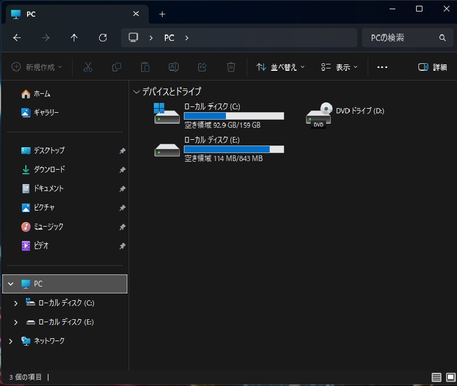Click the Rename toolbar icon

[x=173, y=67]
